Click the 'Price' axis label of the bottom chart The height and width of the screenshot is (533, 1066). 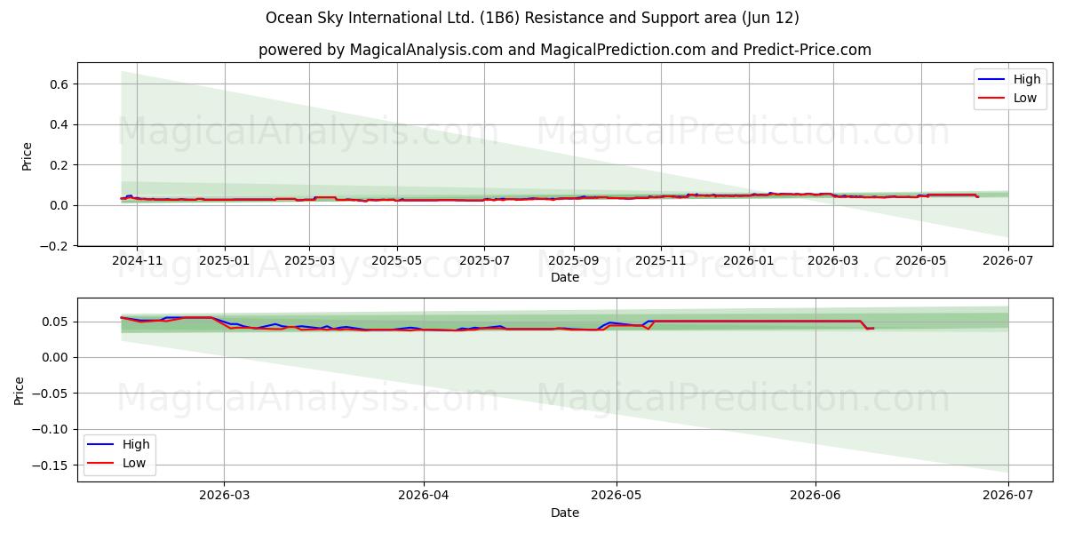coord(20,390)
